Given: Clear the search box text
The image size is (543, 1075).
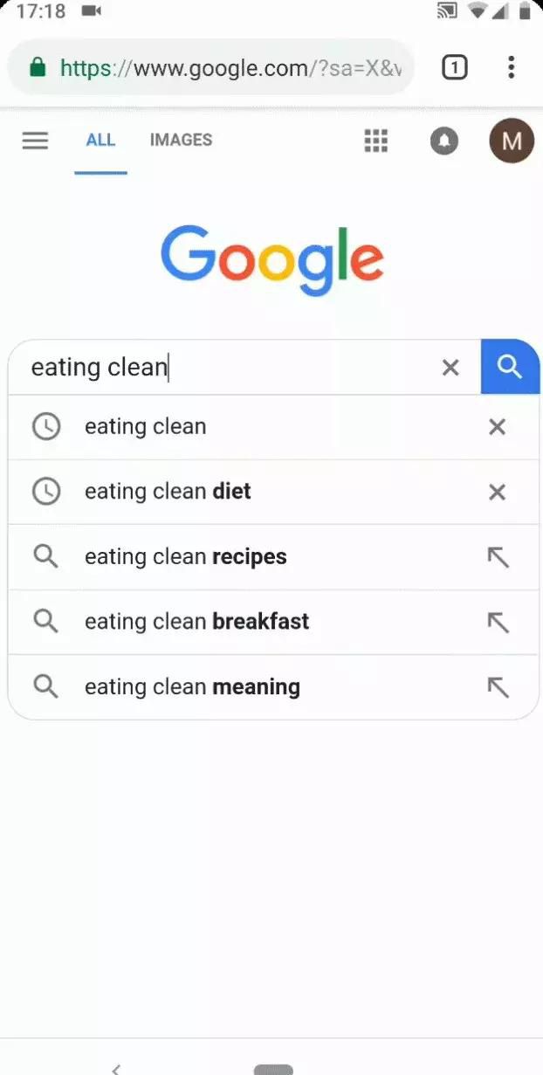Looking at the screenshot, I should pos(450,368).
